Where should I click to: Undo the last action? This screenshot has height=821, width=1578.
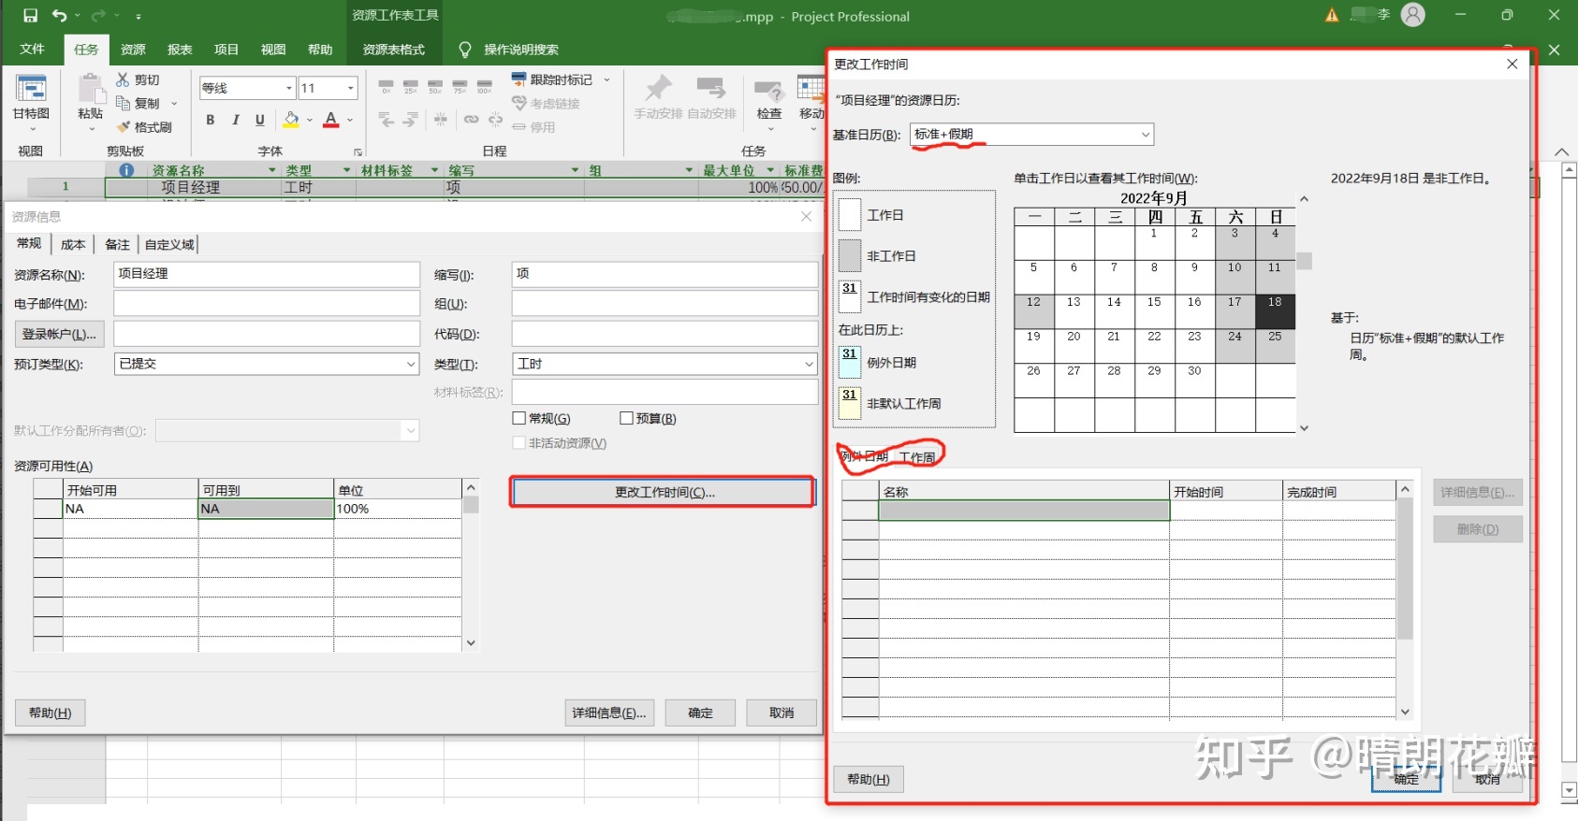click(60, 16)
